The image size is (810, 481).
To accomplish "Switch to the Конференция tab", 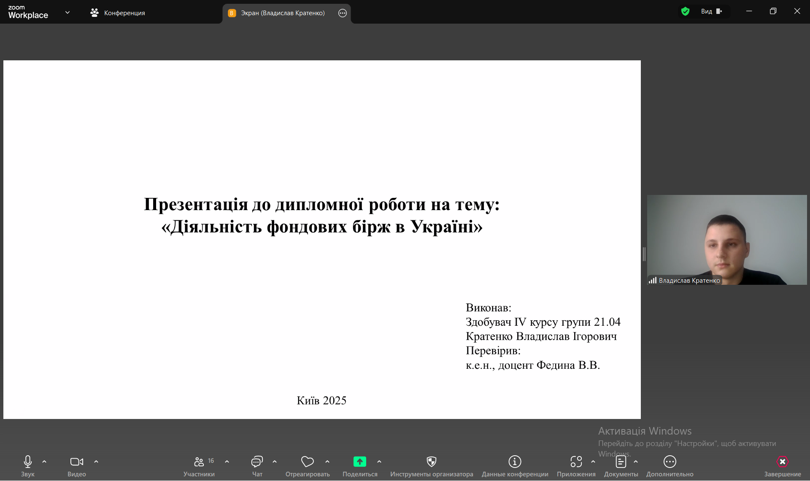I will click(118, 13).
